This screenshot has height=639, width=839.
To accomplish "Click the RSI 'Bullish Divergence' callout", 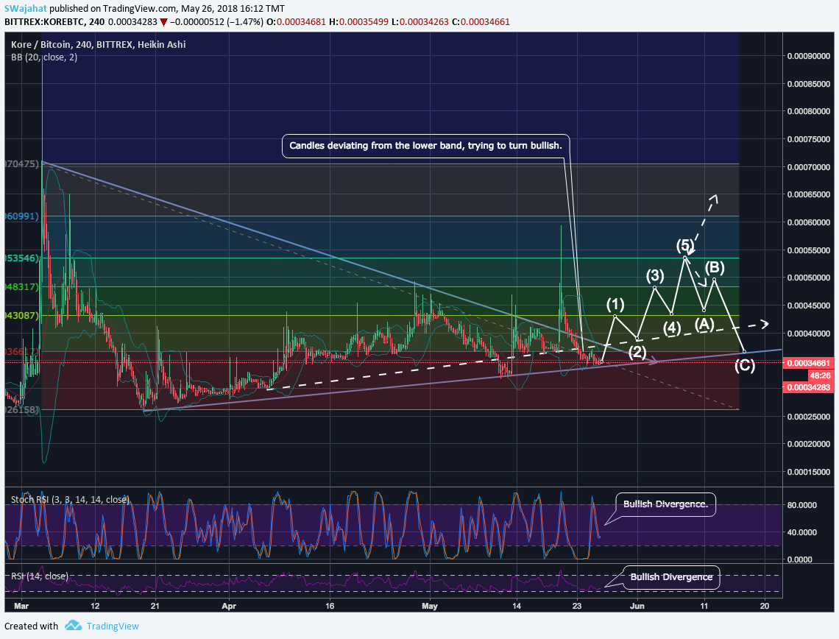I will tap(671, 577).
